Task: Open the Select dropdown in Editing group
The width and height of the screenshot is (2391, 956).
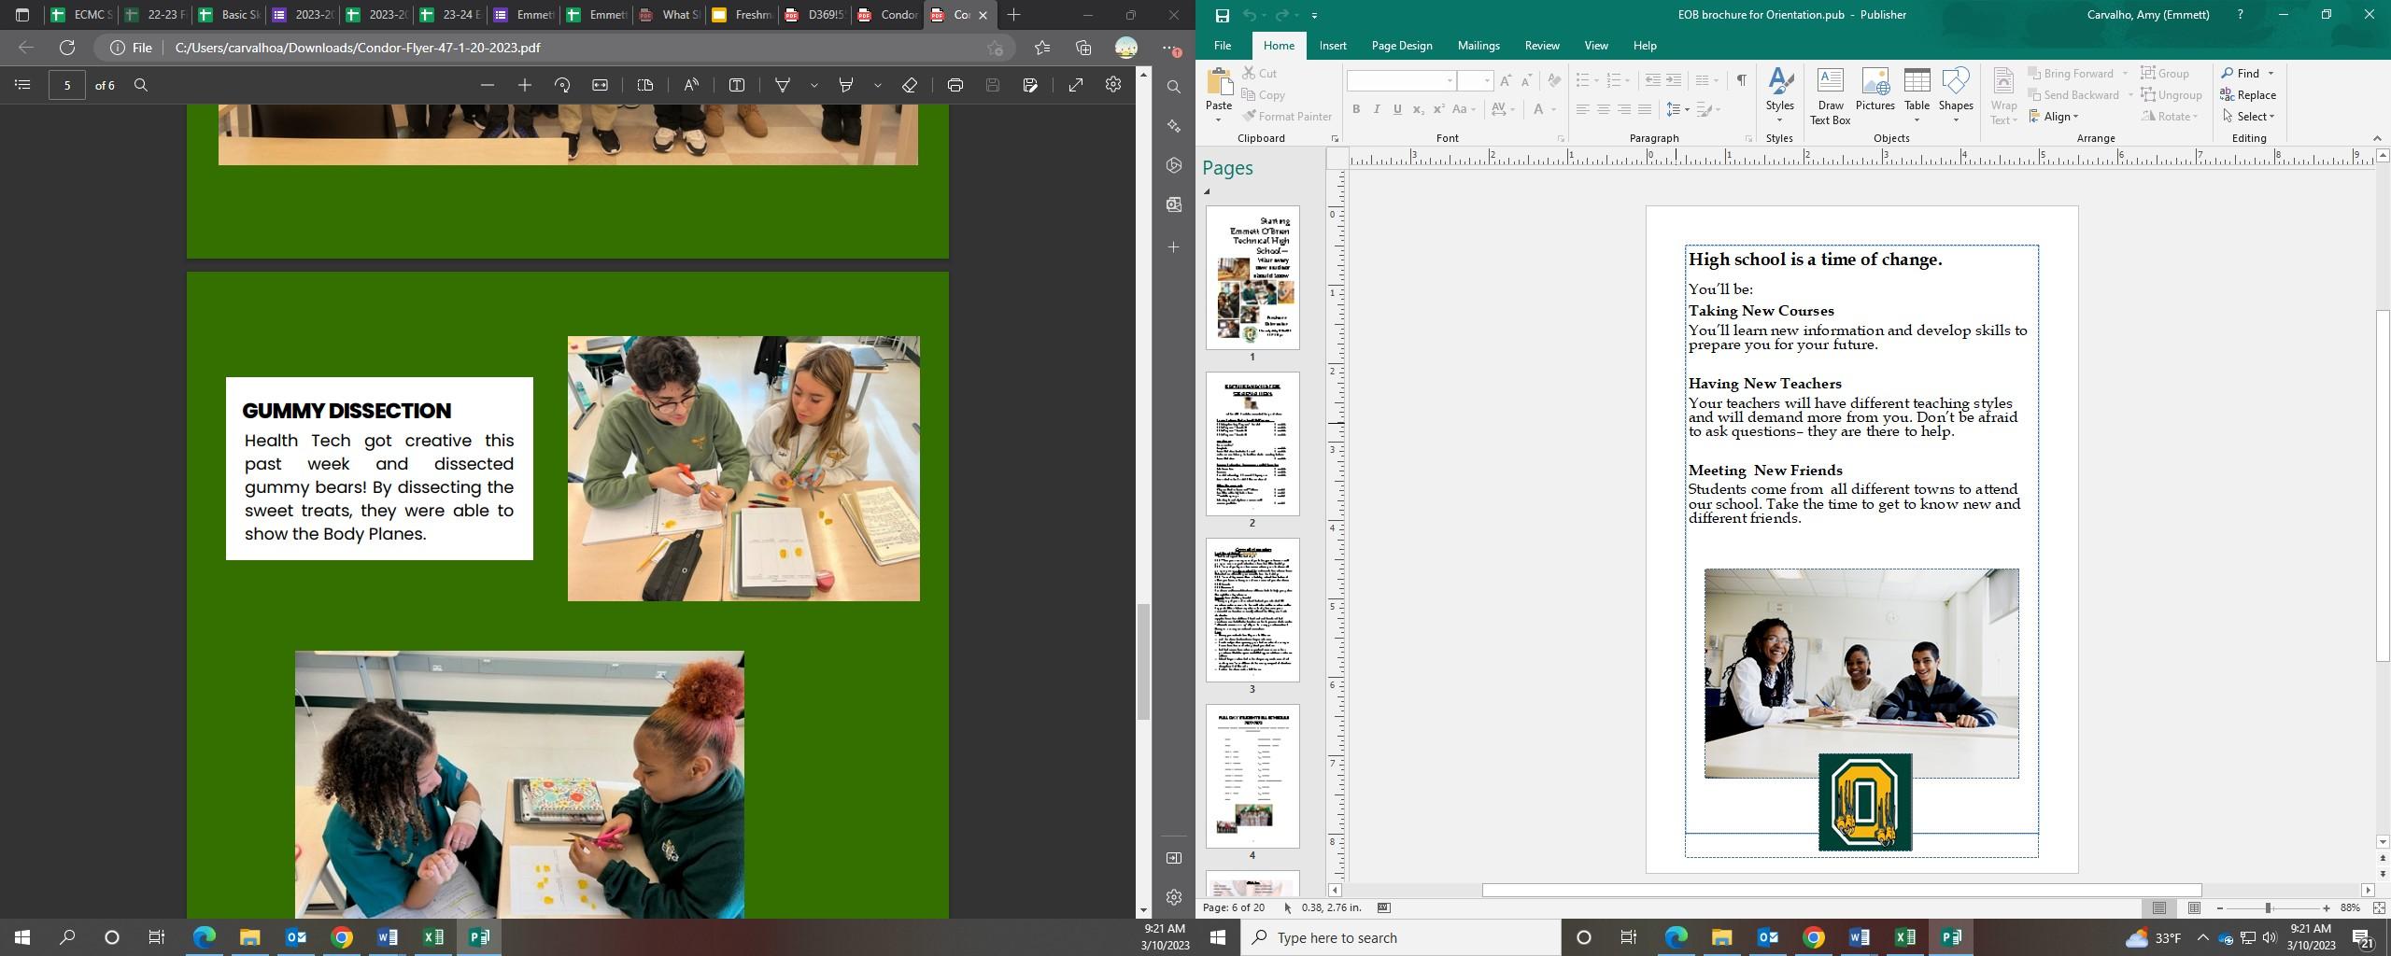Action: point(2249,117)
